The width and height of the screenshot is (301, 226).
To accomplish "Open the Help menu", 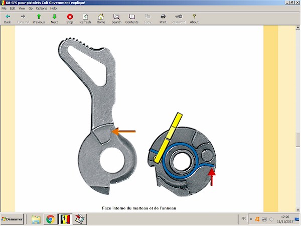I will [x=53, y=8].
